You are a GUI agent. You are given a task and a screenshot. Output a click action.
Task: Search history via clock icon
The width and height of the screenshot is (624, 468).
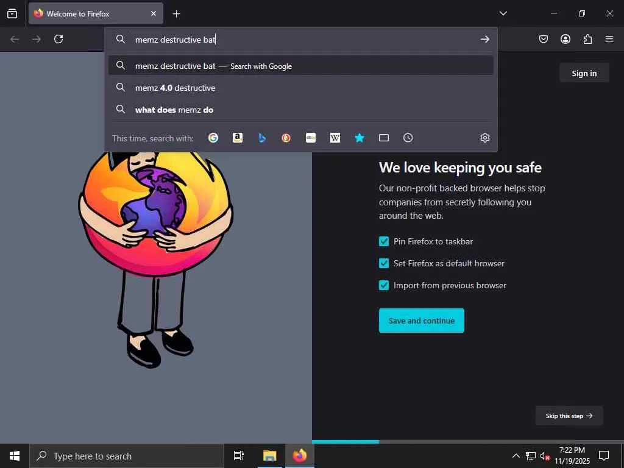tap(408, 138)
